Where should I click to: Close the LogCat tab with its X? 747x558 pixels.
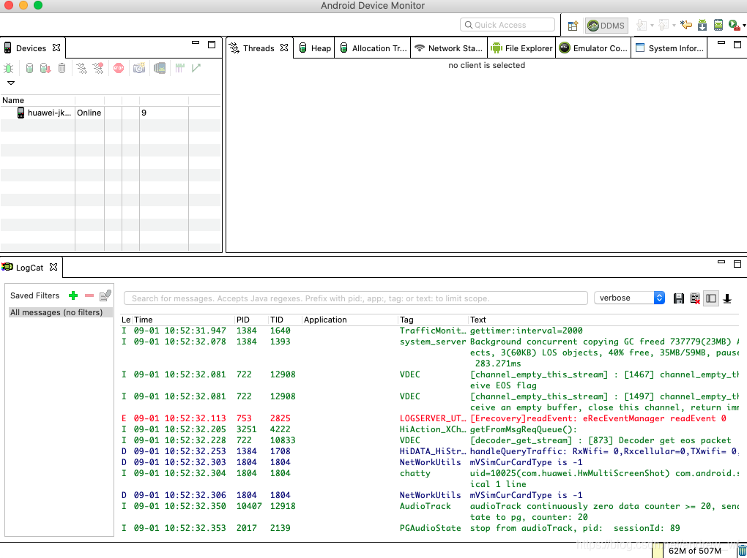pyautogui.click(x=53, y=267)
